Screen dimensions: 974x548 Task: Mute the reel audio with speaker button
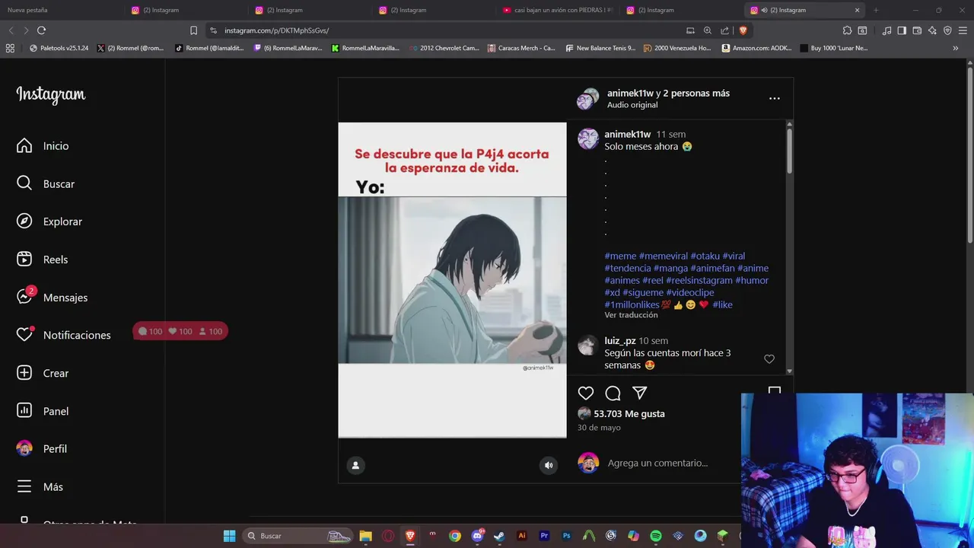tap(549, 465)
